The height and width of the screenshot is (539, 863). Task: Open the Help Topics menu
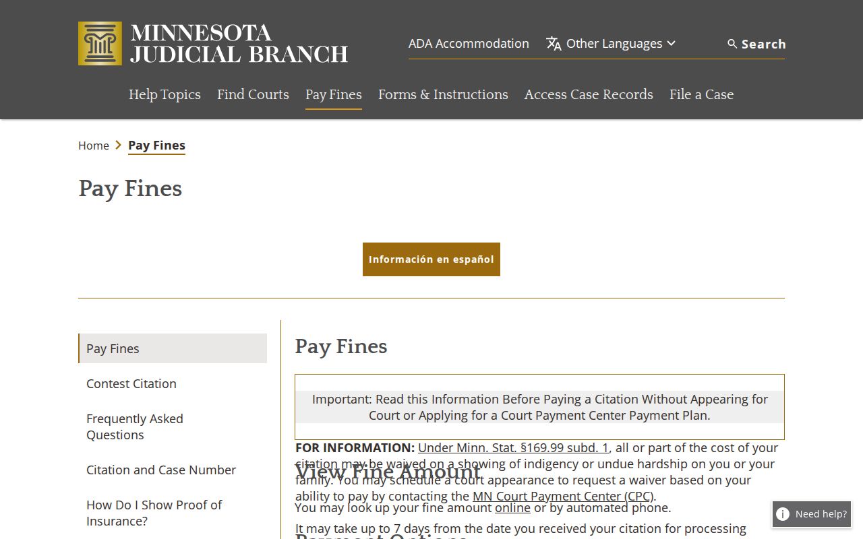click(165, 94)
